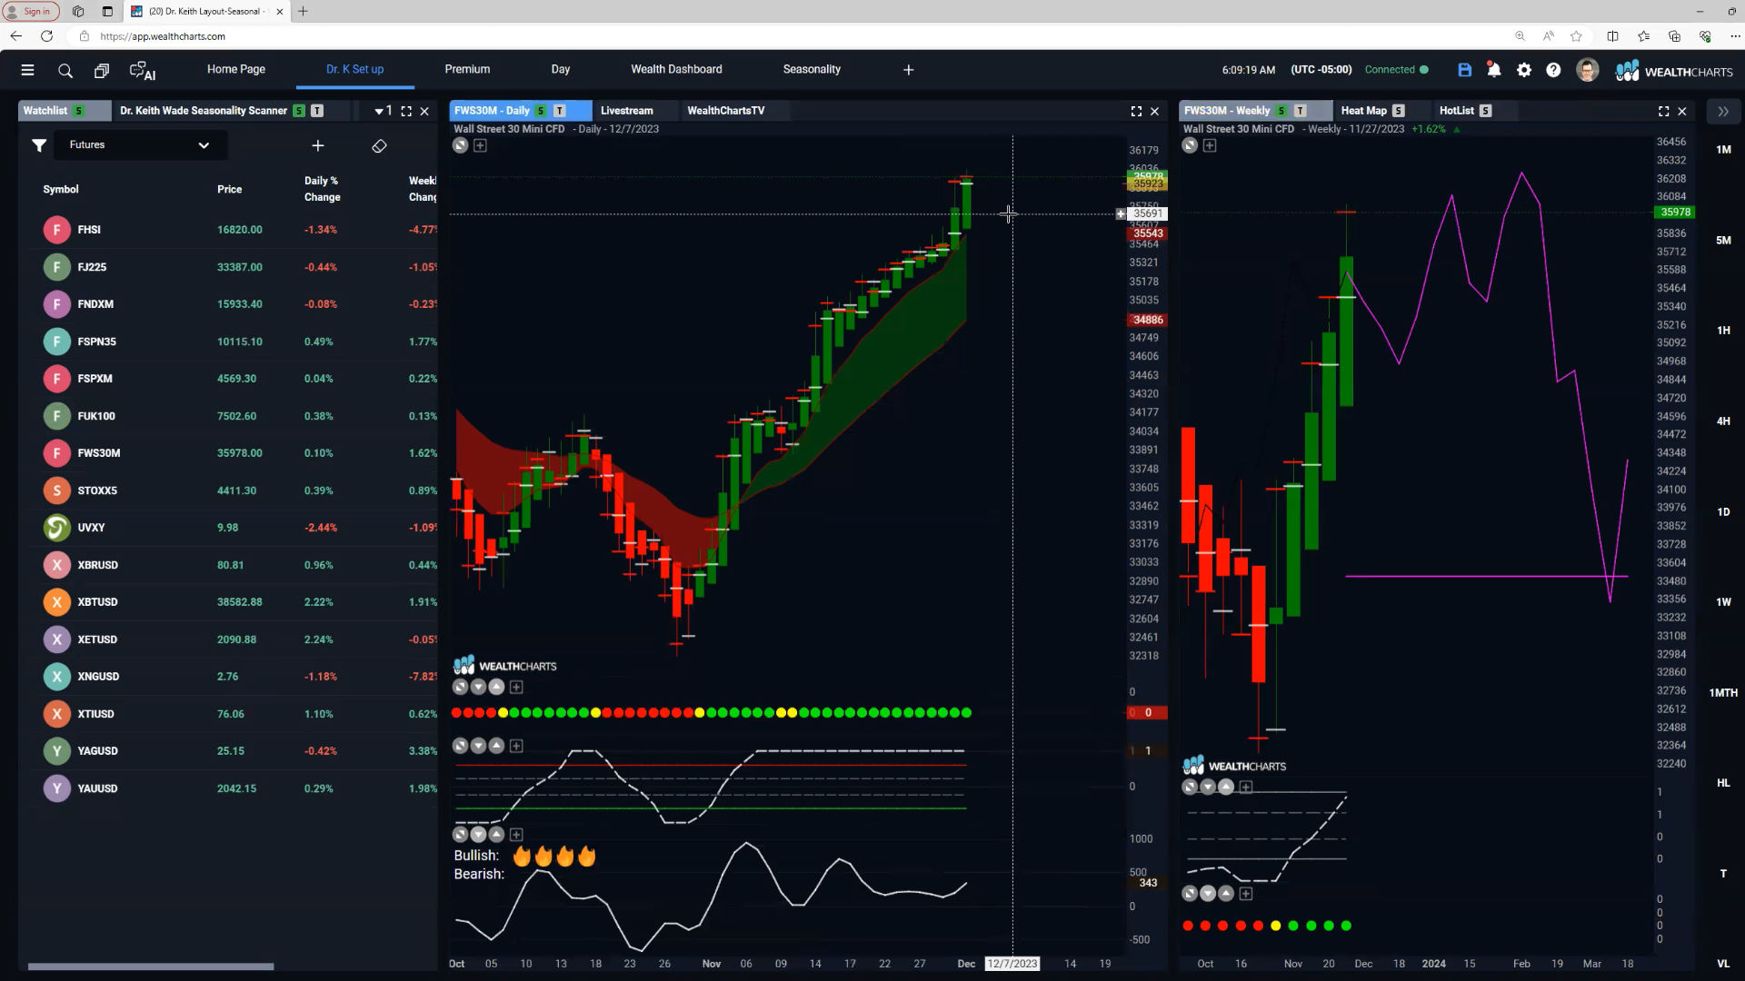This screenshot has width=1745, height=981.
Task: Toggle visibility of Bullish/Bearish indicator pane
Action: coord(460,834)
